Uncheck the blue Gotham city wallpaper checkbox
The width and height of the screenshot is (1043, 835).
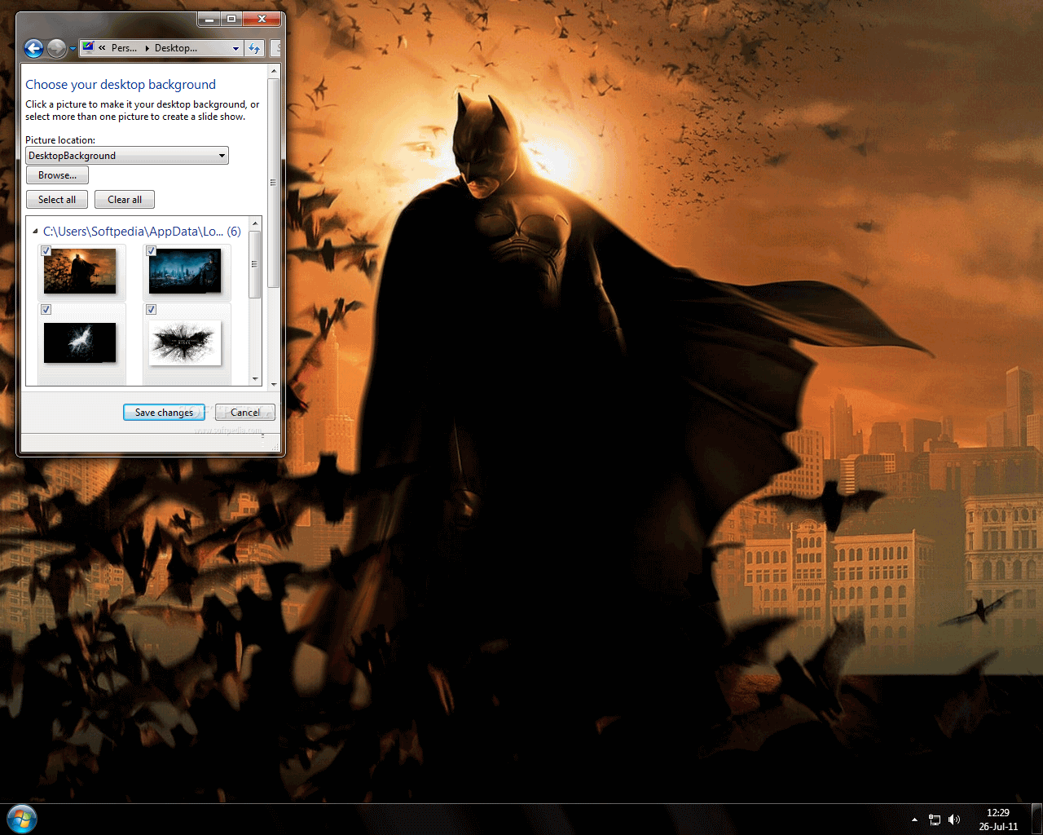tap(152, 251)
